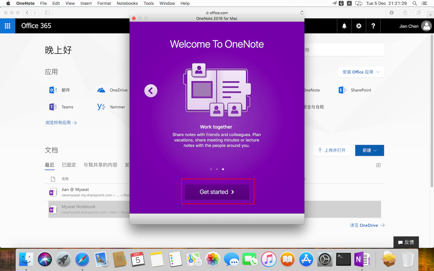Open the Safari share button
434x271 pixels.
coord(405,13)
